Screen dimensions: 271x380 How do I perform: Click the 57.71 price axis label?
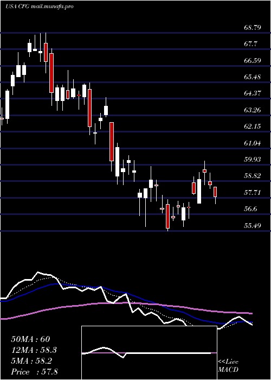[x=253, y=192]
